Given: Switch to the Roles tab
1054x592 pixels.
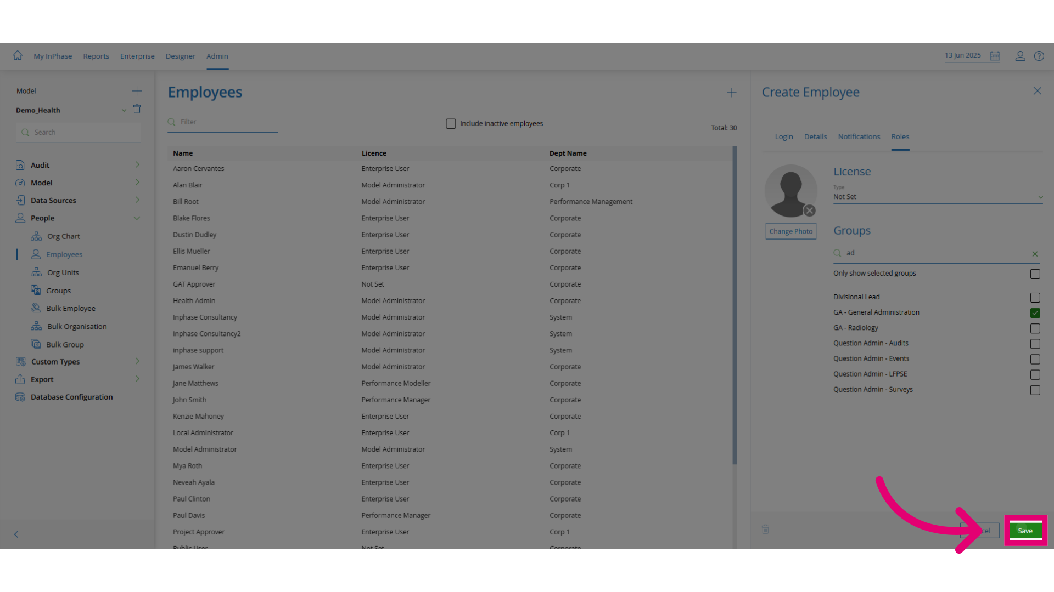Looking at the screenshot, I should pos(900,136).
